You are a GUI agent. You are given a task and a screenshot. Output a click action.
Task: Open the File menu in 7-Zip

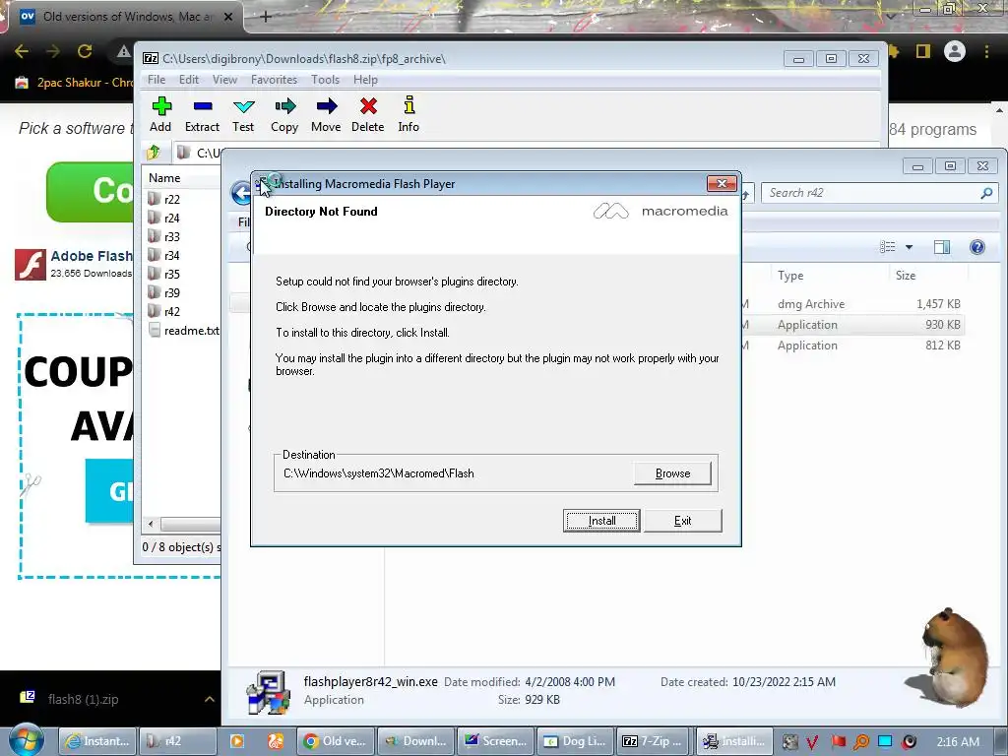157,80
